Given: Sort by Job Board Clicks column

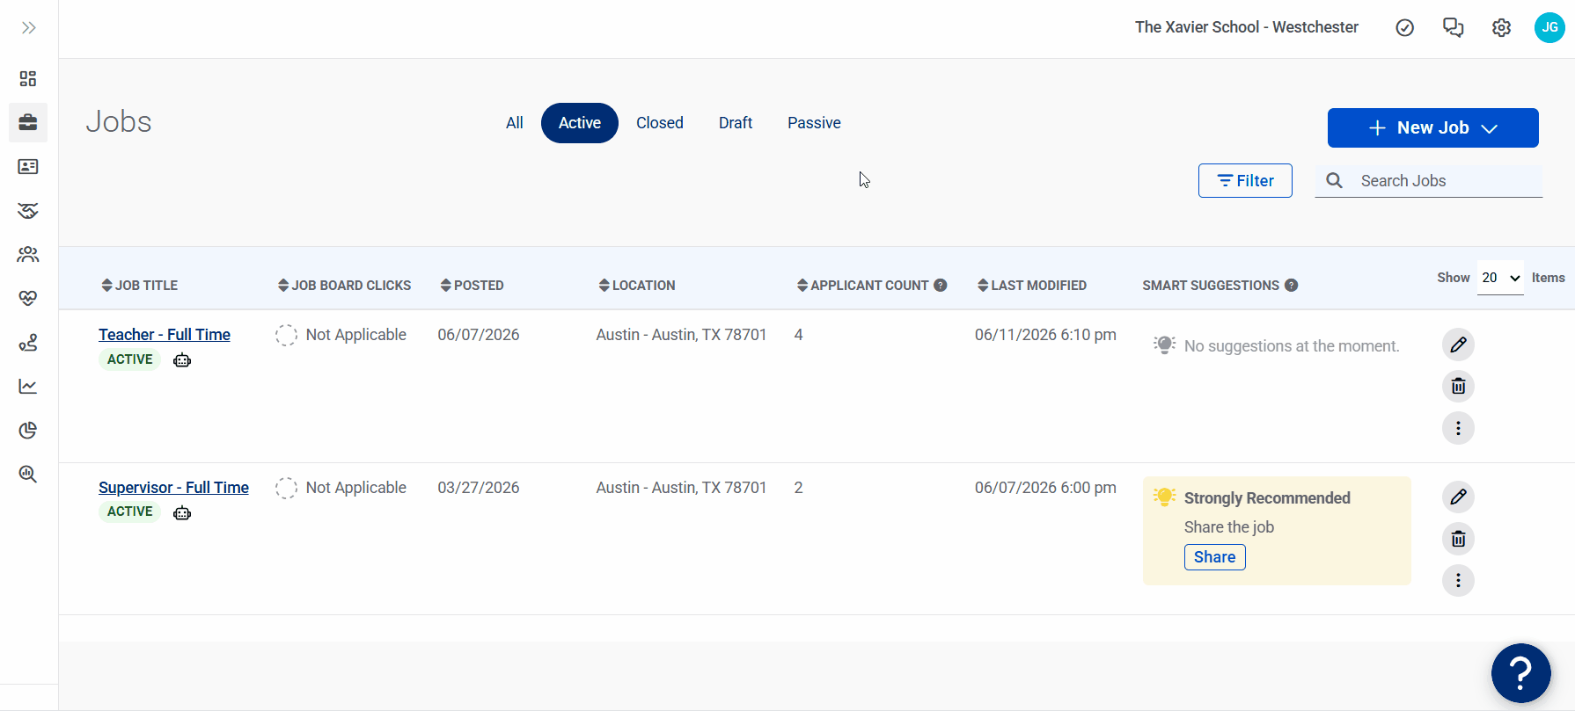Looking at the screenshot, I should pyautogui.click(x=344, y=286).
